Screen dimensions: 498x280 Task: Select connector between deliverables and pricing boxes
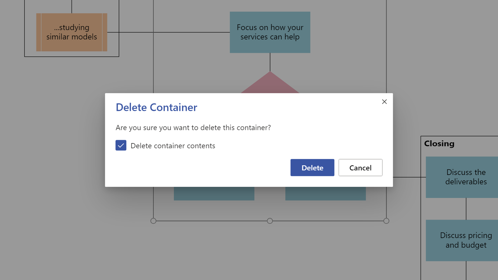coord(466,209)
